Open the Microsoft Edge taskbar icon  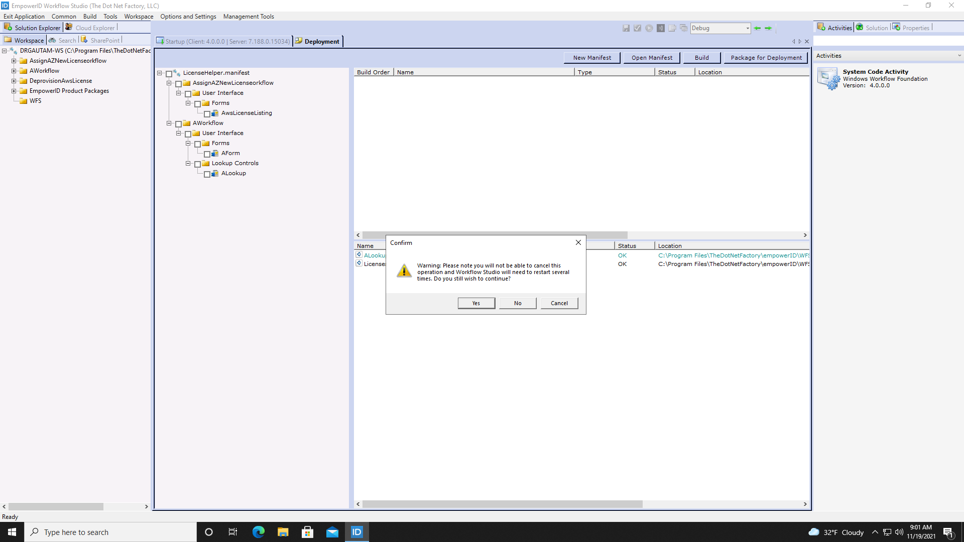[x=258, y=531]
